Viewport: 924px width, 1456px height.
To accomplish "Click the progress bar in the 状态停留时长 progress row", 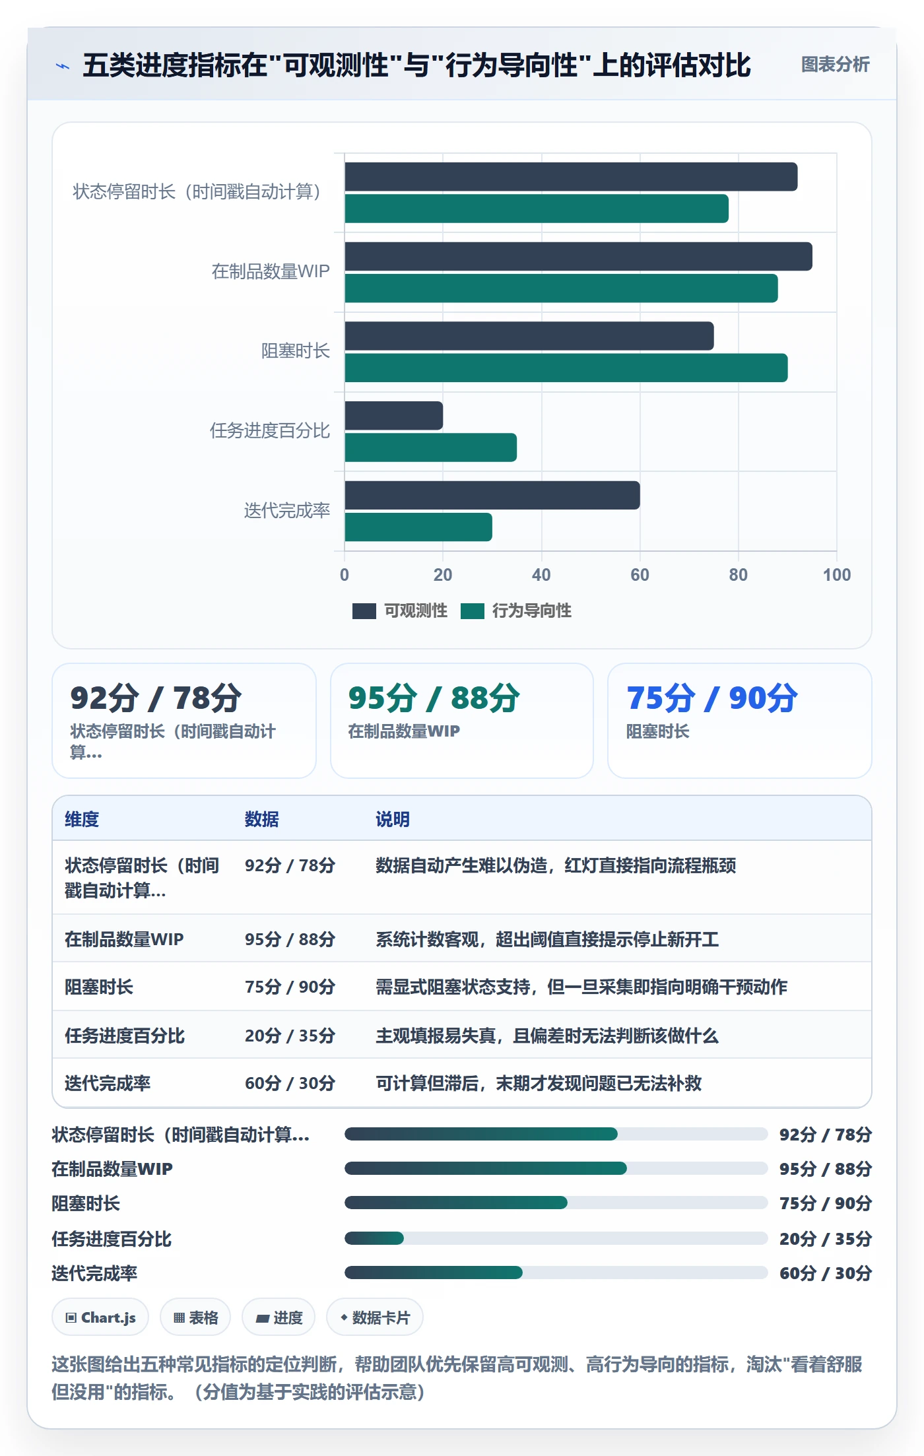I will pos(556,1134).
